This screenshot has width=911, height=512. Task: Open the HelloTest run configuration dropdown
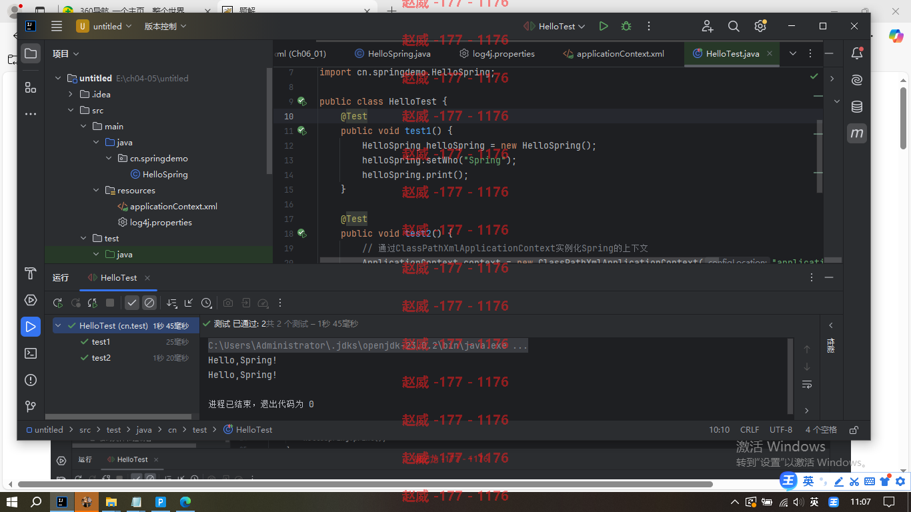[x=554, y=26]
